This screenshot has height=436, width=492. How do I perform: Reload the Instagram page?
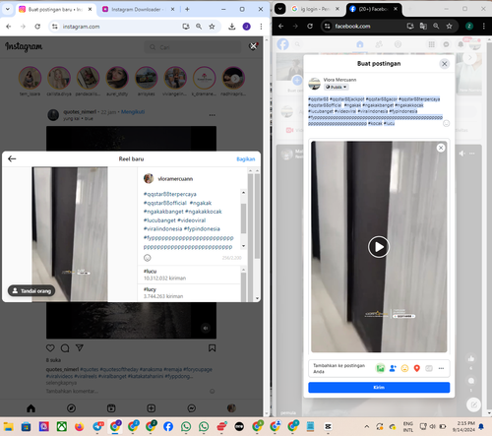(37, 27)
